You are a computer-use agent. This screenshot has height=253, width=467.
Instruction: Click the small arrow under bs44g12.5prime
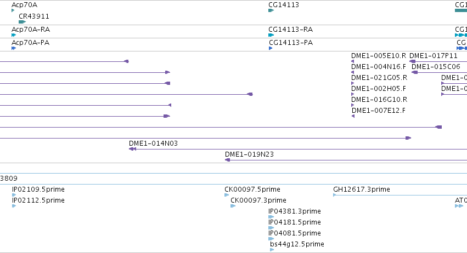pos(272,250)
